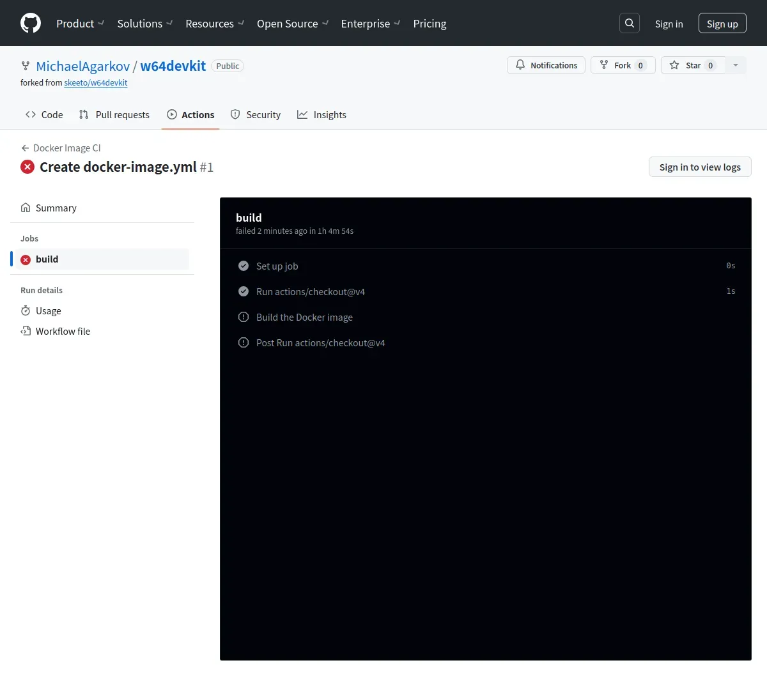Expand the Run actions/checkout@v4 step
The width and height of the screenshot is (767, 681).
(486, 291)
